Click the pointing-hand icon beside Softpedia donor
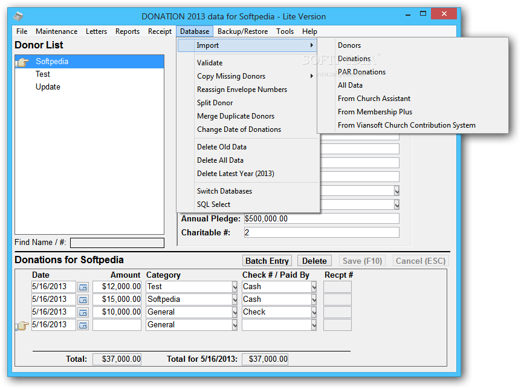 (x=22, y=62)
